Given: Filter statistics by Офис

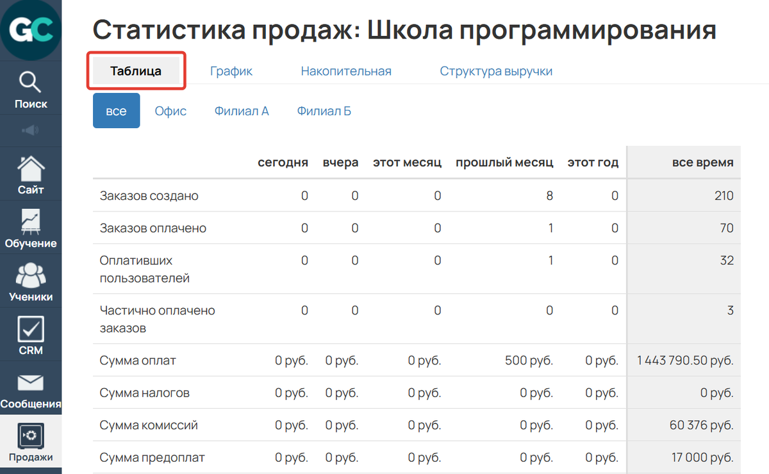Looking at the screenshot, I should (170, 110).
